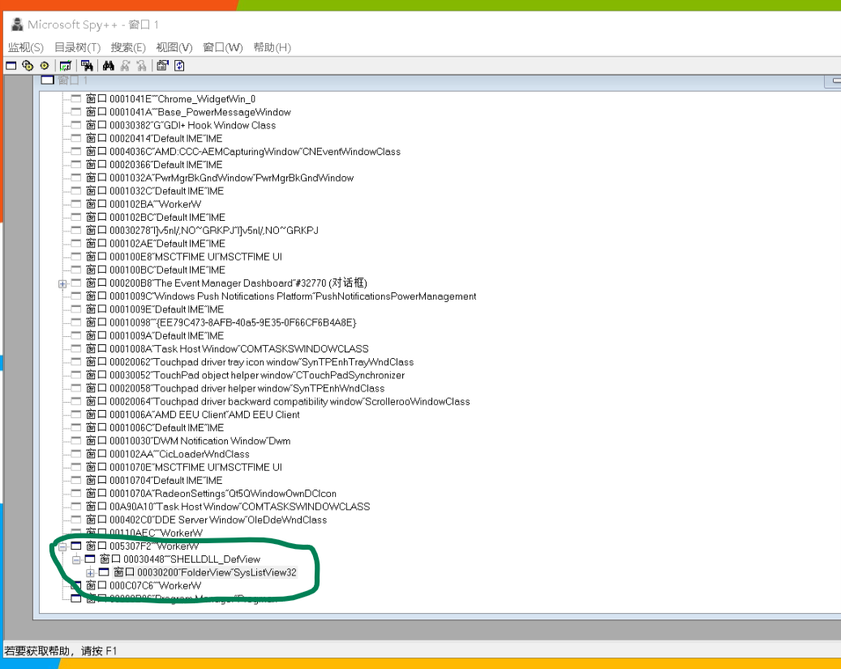This screenshot has height=669, width=841.
Task: Select row 000102AA CicLoaderWndClass
Action: click(168, 454)
